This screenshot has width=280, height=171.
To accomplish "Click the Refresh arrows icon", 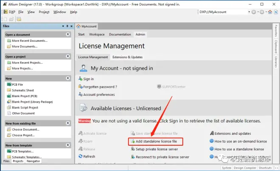I will [x=81, y=156].
